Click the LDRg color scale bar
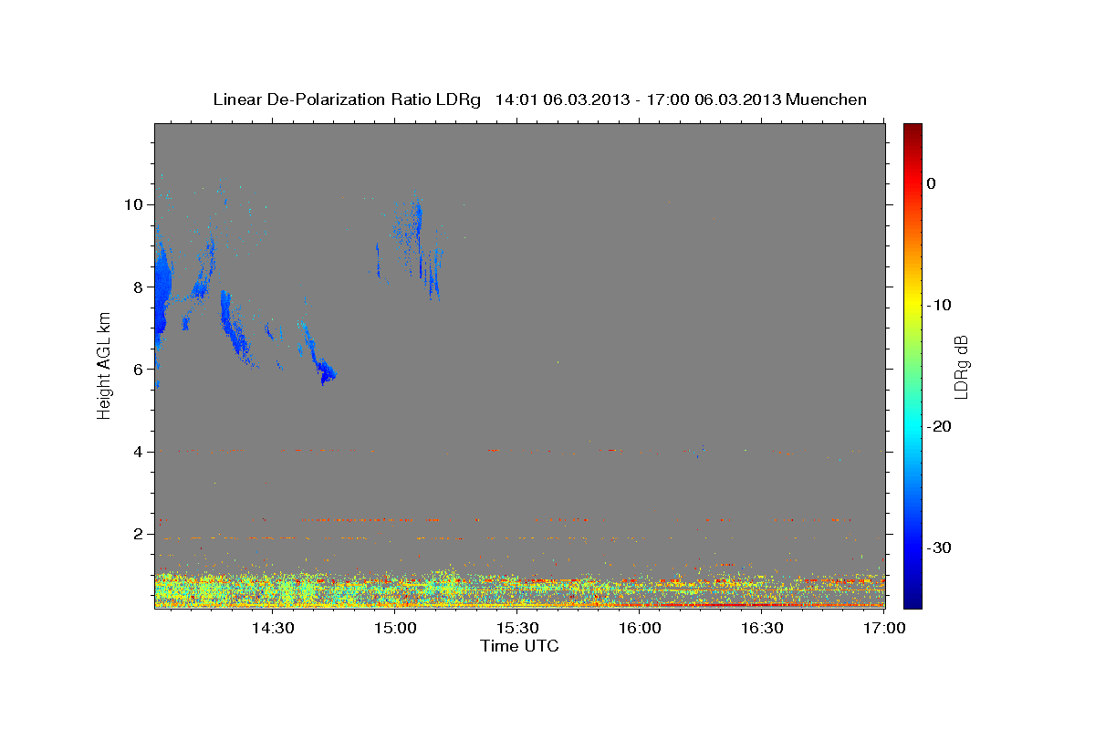This screenshot has height=730, width=1095. [912, 366]
